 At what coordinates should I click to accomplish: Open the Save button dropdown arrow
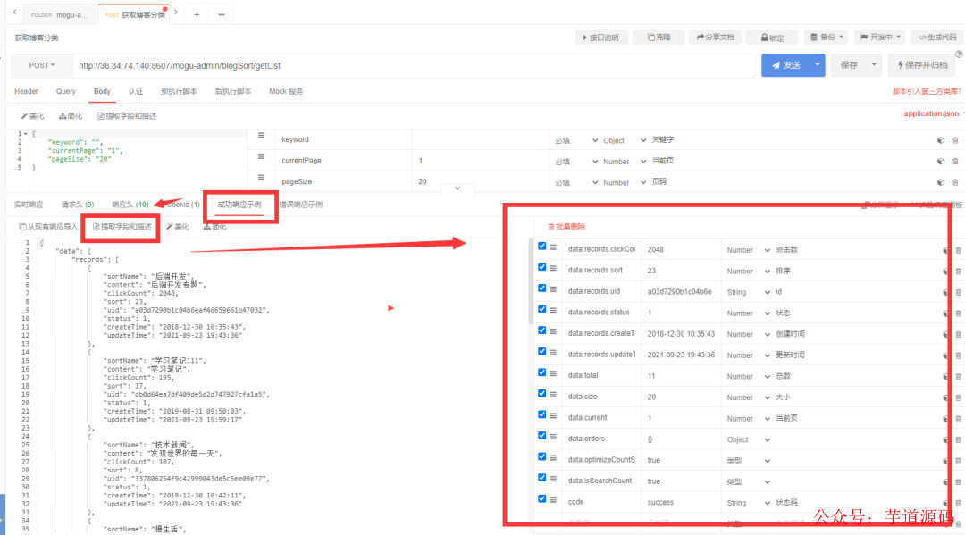874,64
